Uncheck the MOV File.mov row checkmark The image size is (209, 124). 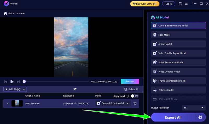[x=8, y=103]
